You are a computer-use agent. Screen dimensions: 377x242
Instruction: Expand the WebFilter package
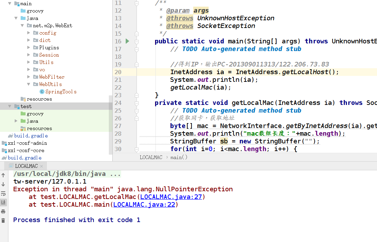tap(29, 77)
